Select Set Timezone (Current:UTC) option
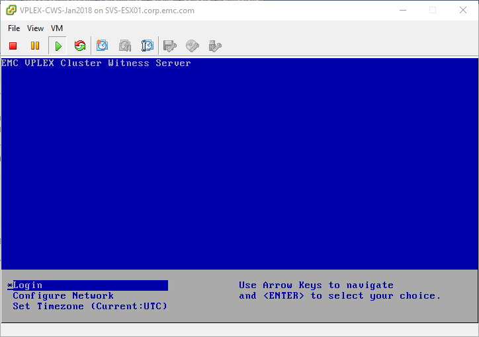 click(x=90, y=306)
